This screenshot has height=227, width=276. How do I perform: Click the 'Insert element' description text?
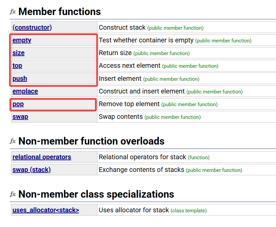(120, 78)
